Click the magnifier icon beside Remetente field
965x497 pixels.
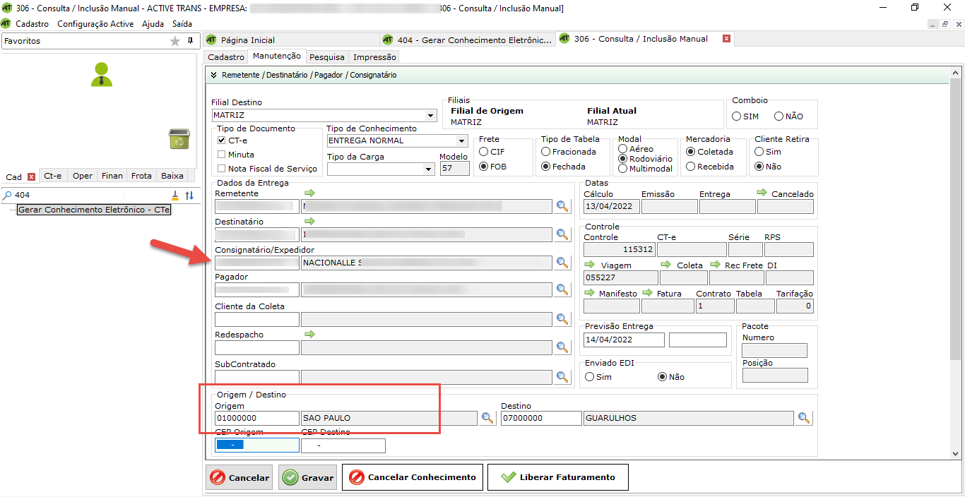[562, 206]
